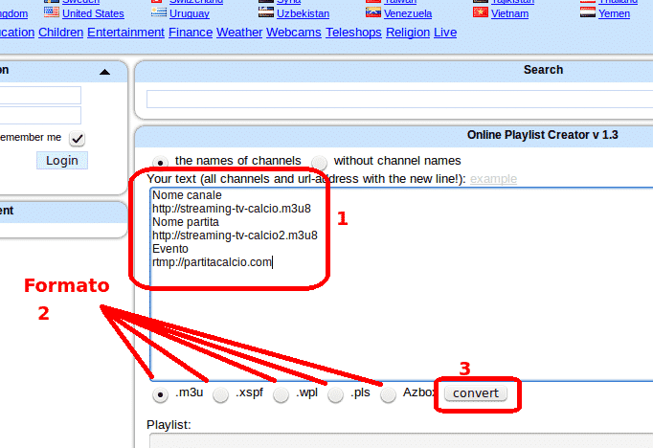The height and width of the screenshot is (448, 653).
Task: Click the Yemen flag icon
Action: pyautogui.click(x=587, y=13)
